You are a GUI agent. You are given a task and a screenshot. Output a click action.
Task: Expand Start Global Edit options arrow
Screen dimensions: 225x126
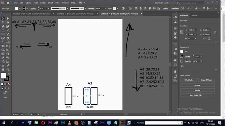point(213,95)
